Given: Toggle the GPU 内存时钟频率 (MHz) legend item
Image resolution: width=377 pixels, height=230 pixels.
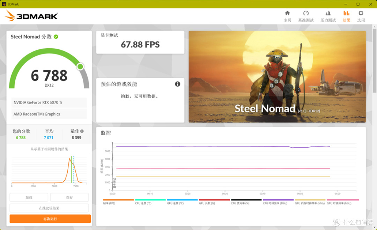Looking at the screenshot, I should 310,202.
